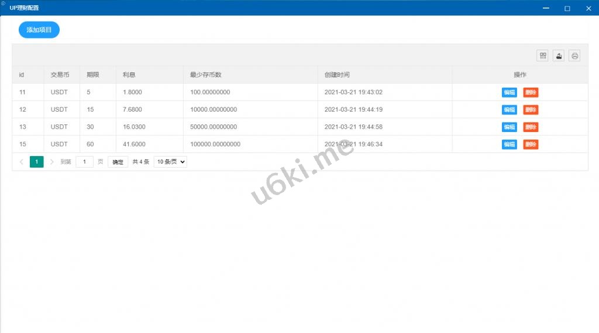Close the UP理财配置 window

[588, 8]
